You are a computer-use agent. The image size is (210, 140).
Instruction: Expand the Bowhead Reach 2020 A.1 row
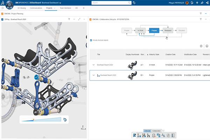point(93,65)
